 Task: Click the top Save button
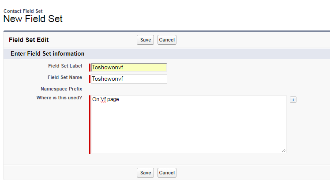click(146, 40)
